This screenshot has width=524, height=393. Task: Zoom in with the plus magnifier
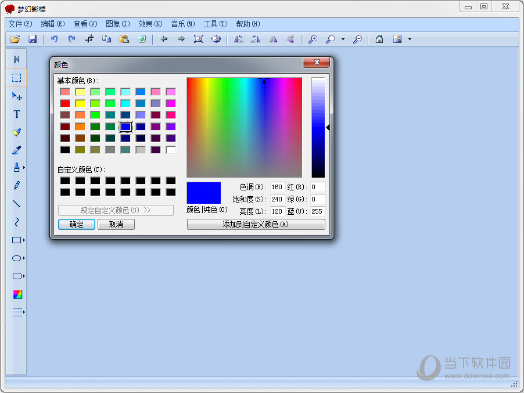point(313,39)
